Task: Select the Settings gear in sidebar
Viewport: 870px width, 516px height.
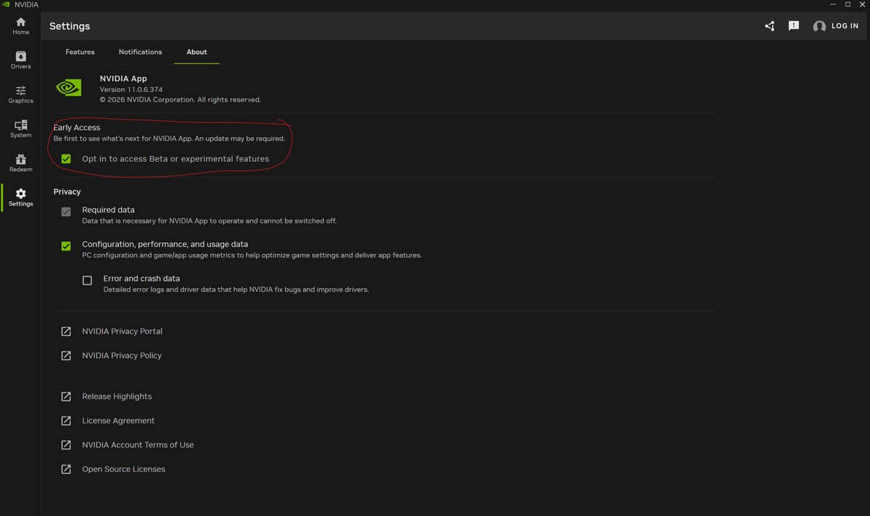Action: [x=20, y=197]
